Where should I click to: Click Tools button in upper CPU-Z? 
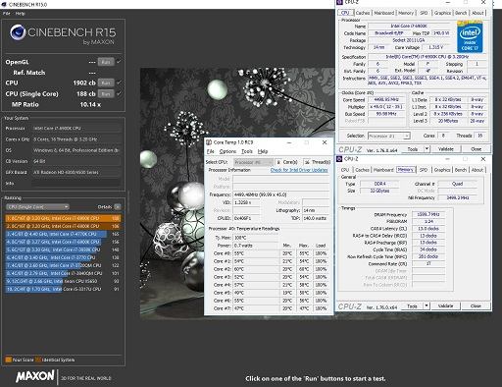[x=413, y=149]
